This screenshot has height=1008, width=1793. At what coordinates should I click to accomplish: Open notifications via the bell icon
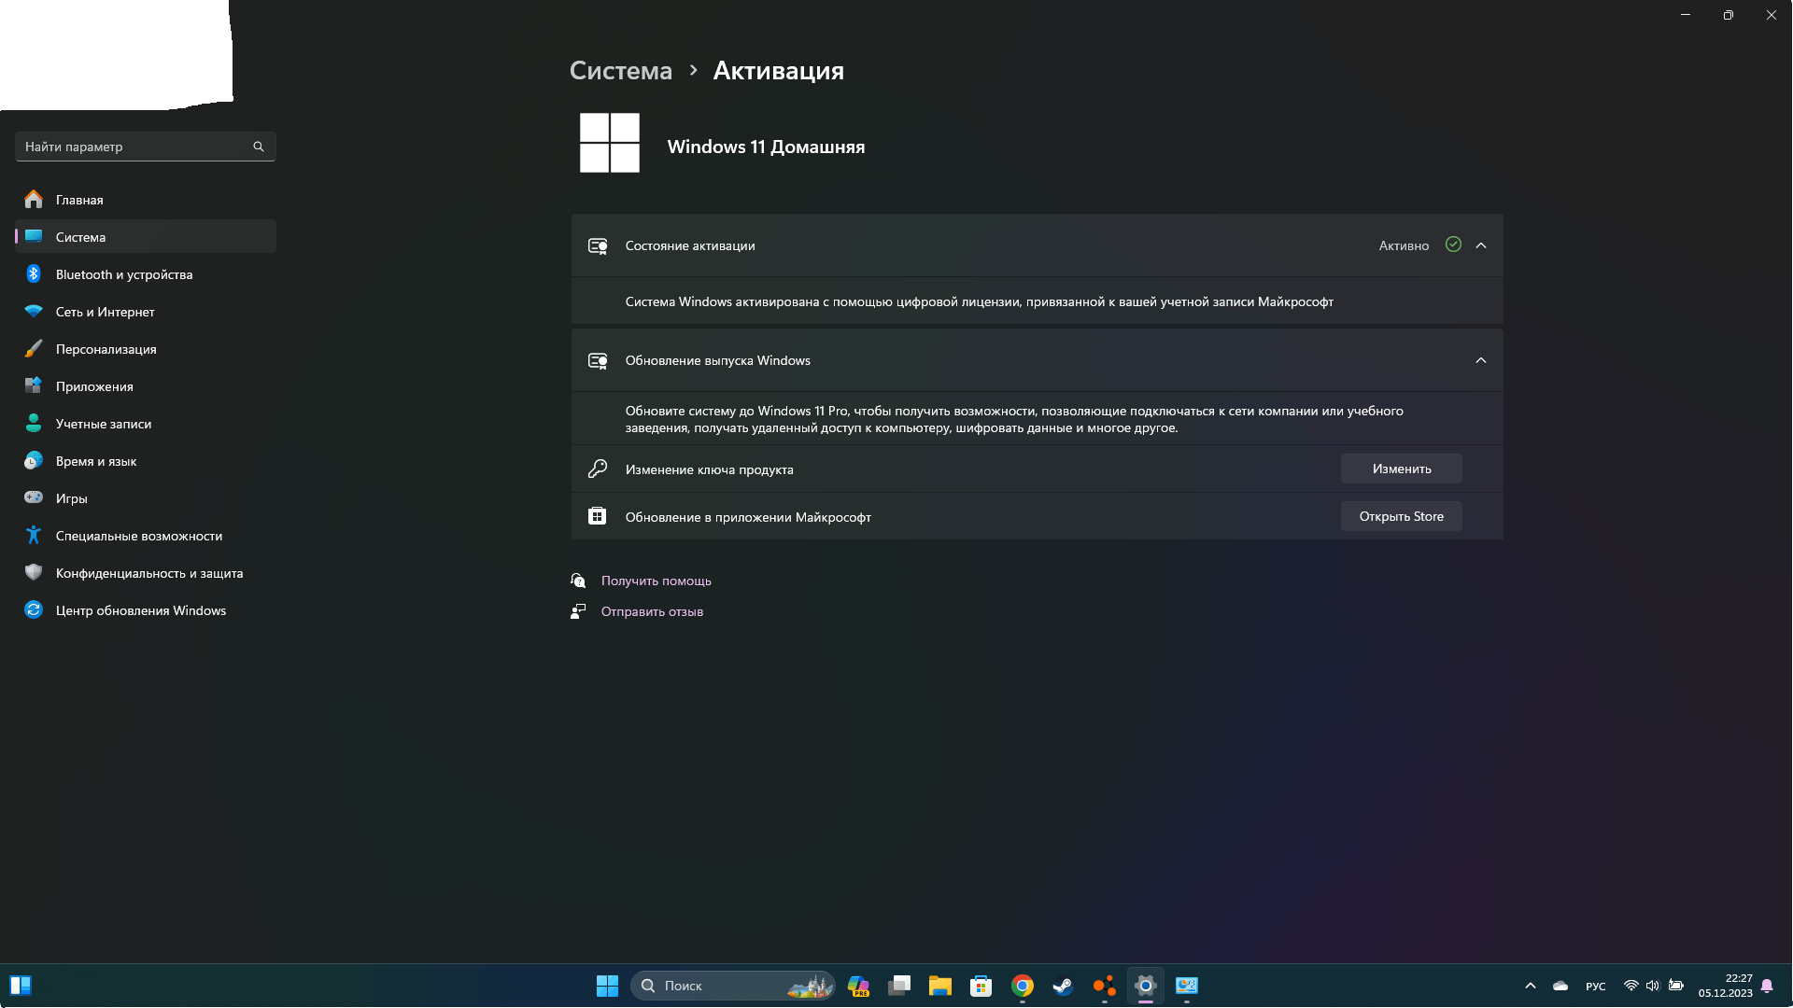[x=1767, y=986]
